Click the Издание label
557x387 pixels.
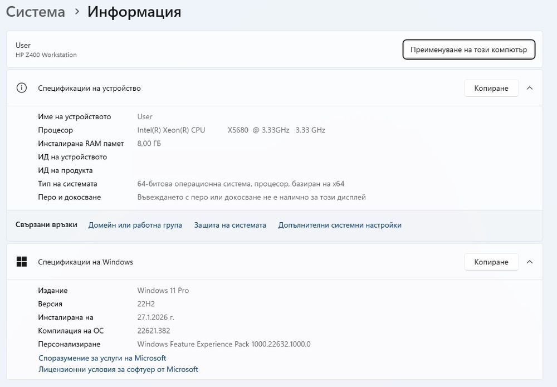point(52,291)
